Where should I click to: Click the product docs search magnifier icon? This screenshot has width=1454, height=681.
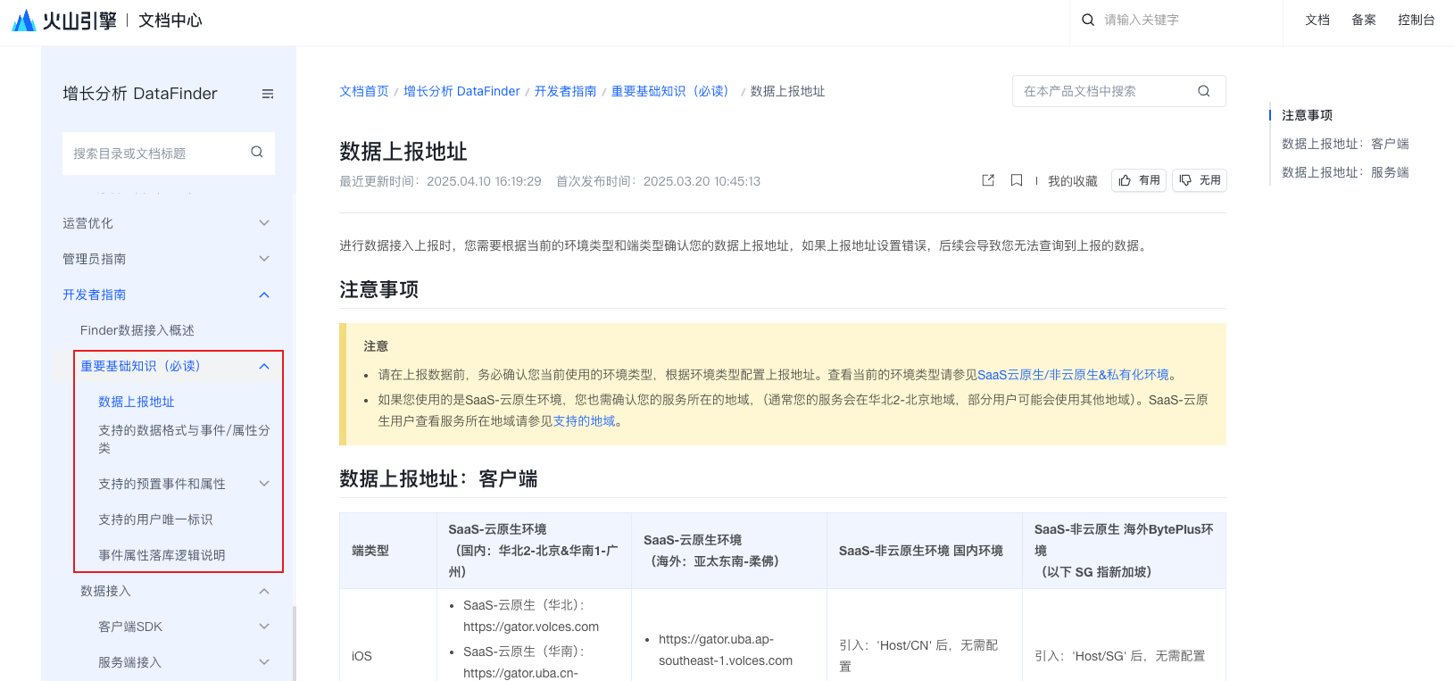(1204, 91)
